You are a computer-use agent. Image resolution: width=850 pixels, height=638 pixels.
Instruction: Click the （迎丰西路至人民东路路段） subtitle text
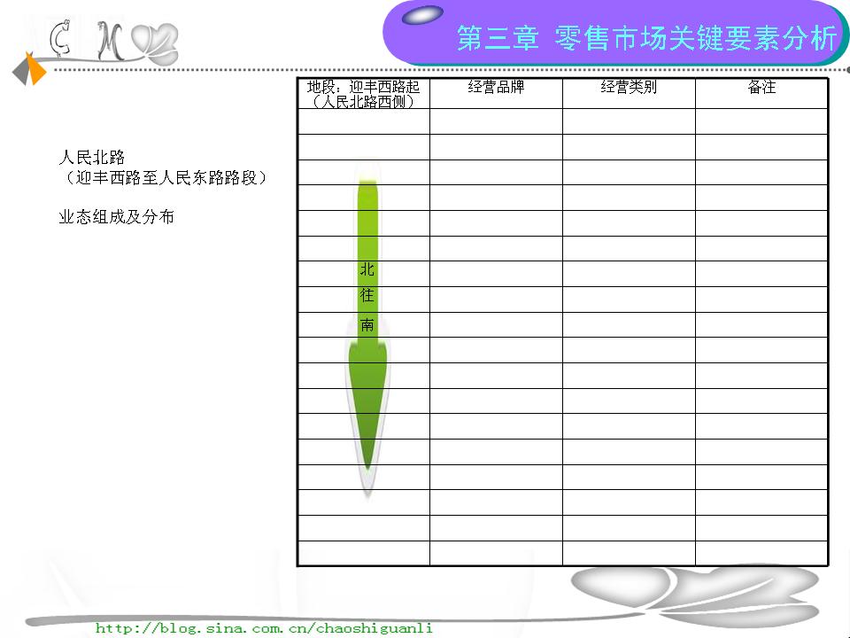(163, 178)
